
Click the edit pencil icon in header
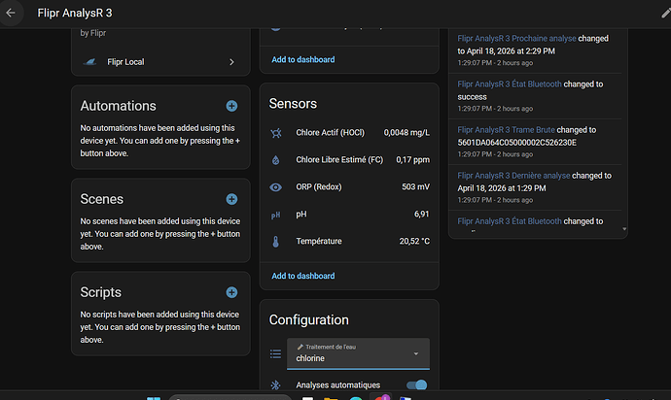pos(666,14)
